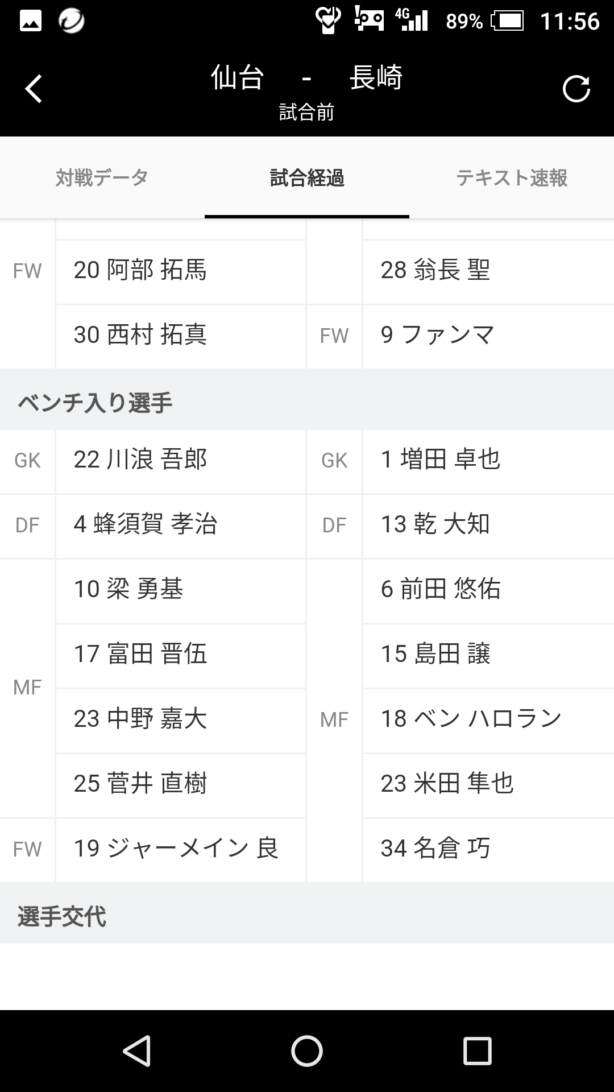This screenshot has height=1092, width=614.
Task: Open player 9 ファンマ
Action: coord(488,336)
